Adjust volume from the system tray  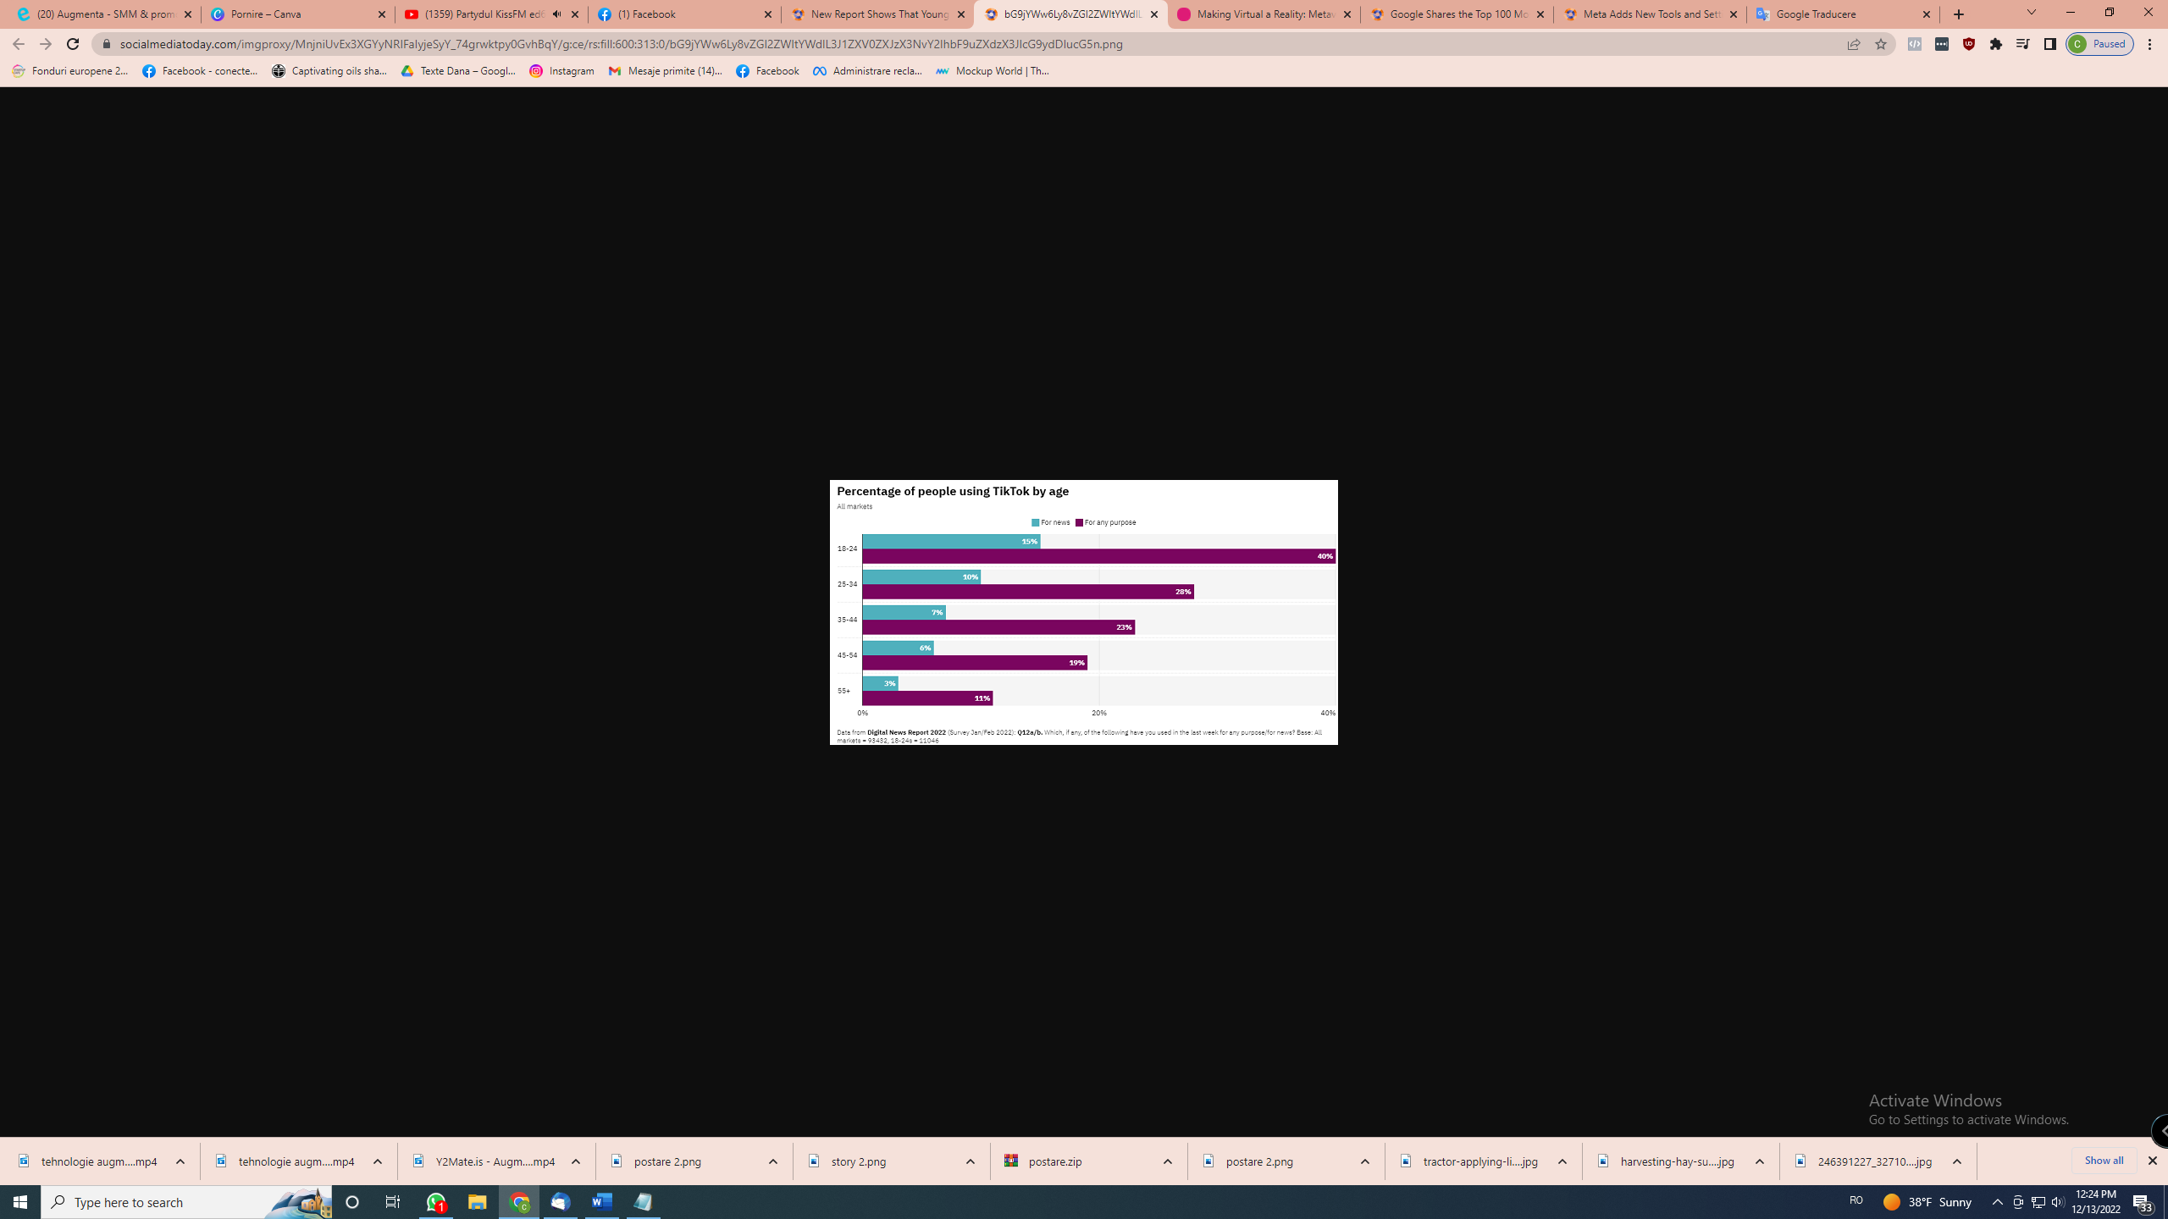coord(2057,1202)
